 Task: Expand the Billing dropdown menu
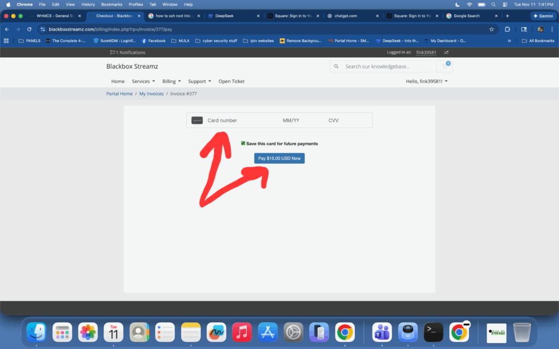[x=171, y=81]
